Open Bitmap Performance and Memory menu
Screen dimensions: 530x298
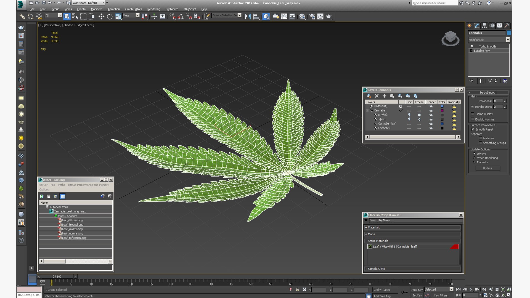tap(88, 185)
